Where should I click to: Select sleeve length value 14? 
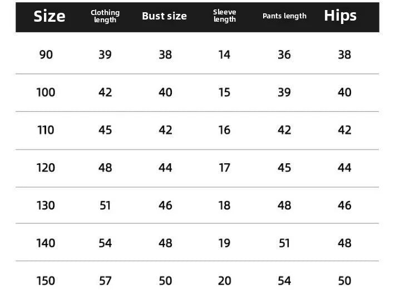224,55
